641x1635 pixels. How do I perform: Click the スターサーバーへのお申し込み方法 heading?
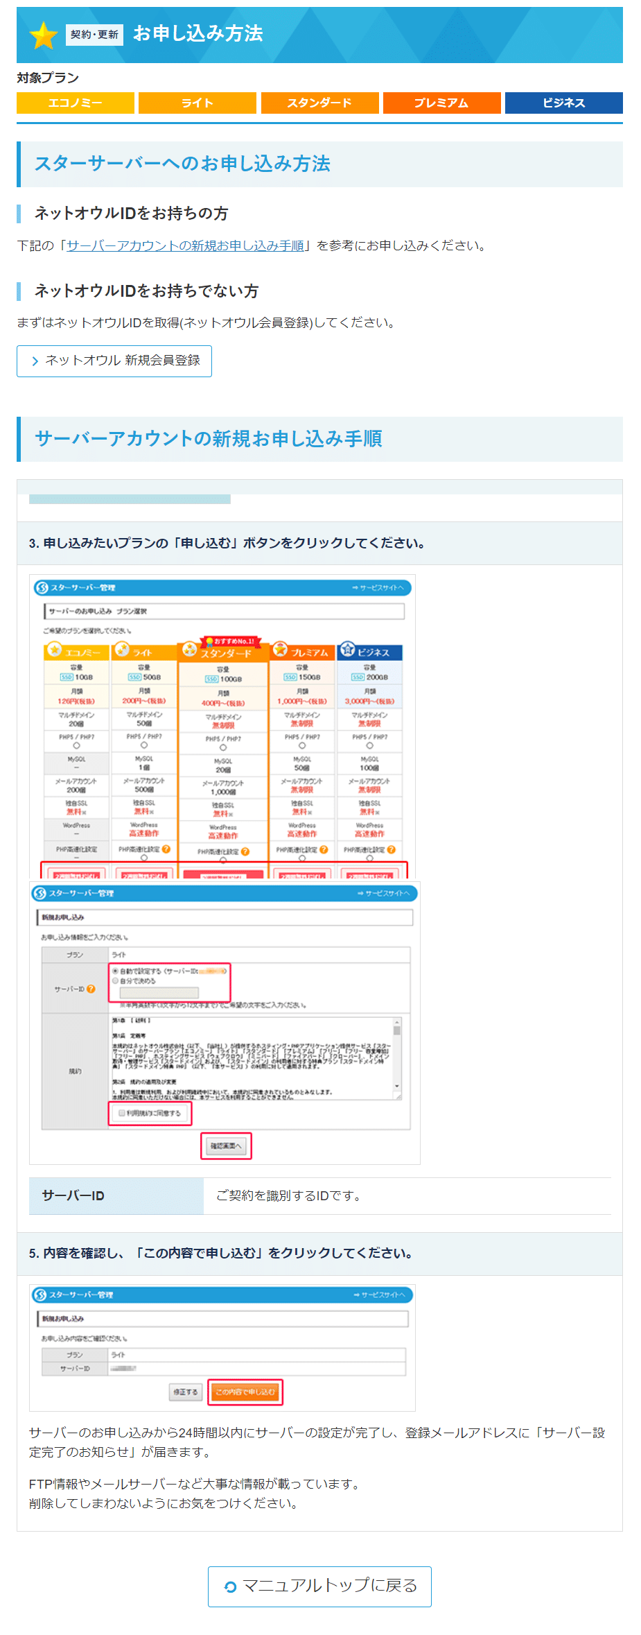click(182, 164)
